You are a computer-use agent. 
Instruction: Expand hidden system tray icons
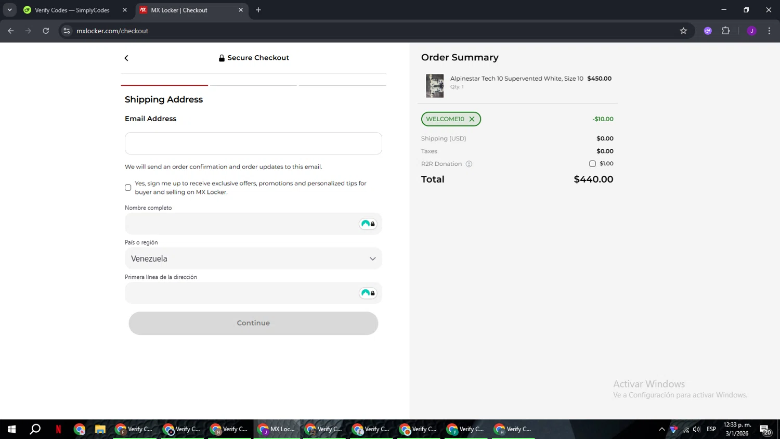click(662, 429)
